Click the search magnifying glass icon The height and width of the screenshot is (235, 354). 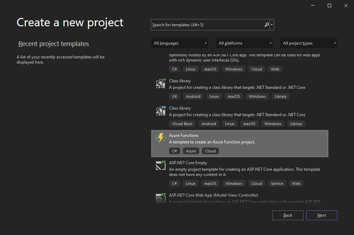click(x=267, y=25)
